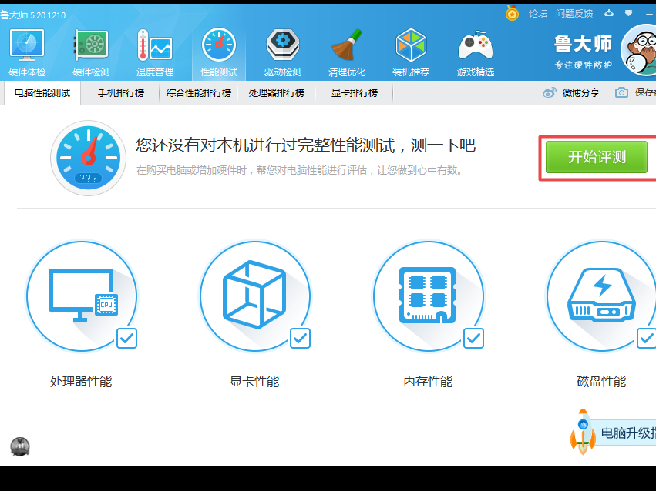Screen dimensions: 656x491
Task: Share via 微博分享 Weibo button
Action: (x=571, y=92)
